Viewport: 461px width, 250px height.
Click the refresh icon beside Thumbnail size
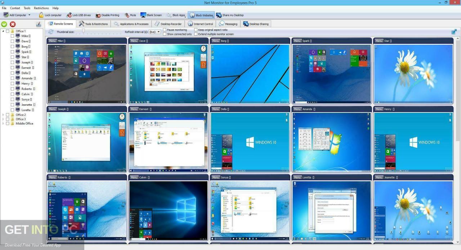tap(51, 32)
